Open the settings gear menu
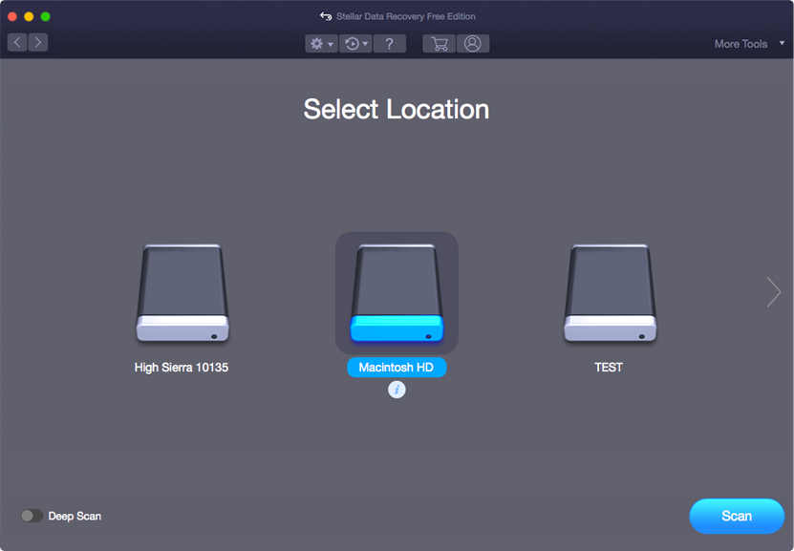The height and width of the screenshot is (551, 794). [x=321, y=44]
